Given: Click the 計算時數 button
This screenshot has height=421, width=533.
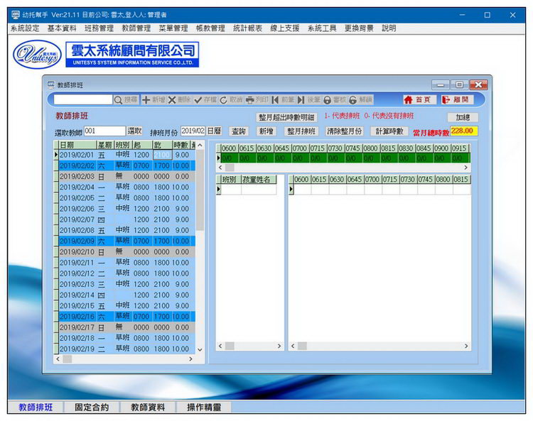Looking at the screenshot, I should click(389, 131).
